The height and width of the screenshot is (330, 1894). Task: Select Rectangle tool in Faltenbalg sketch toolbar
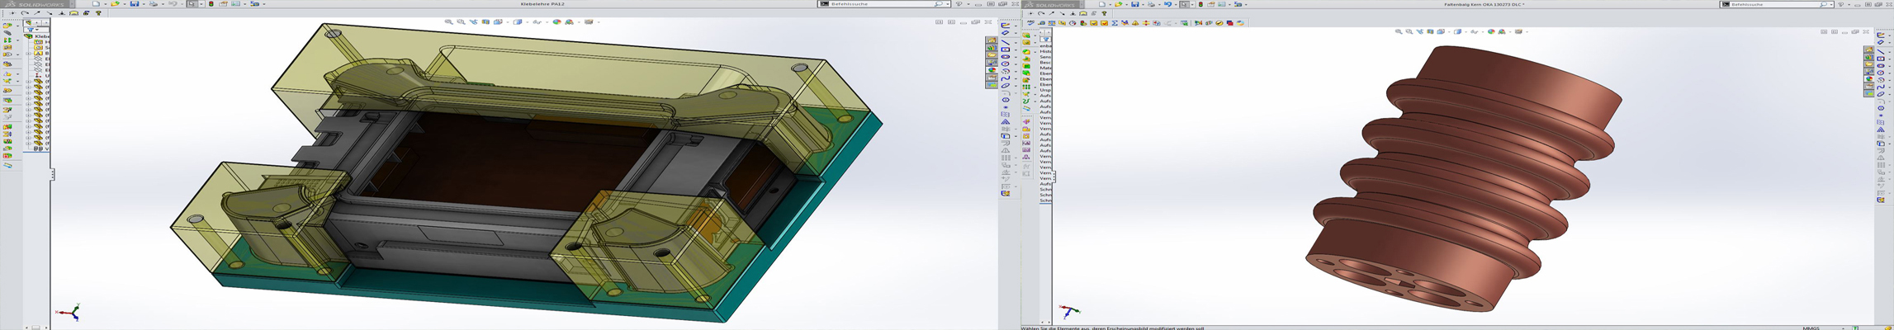1881,59
